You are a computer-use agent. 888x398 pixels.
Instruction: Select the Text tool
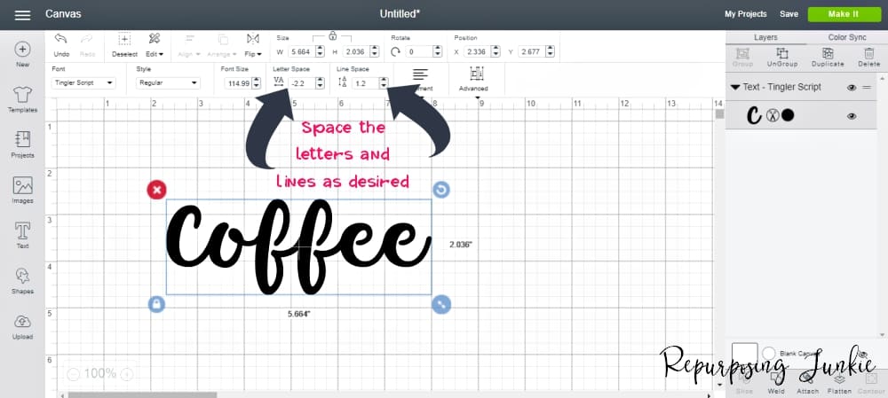(x=22, y=232)
